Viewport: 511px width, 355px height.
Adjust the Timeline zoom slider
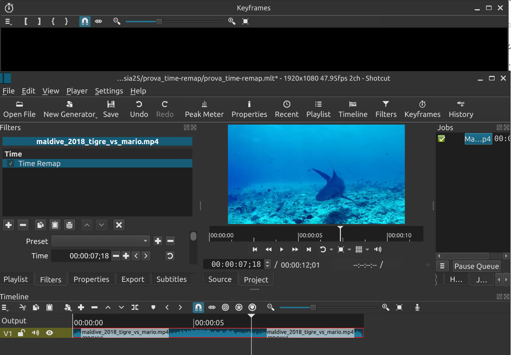(328, 307)
